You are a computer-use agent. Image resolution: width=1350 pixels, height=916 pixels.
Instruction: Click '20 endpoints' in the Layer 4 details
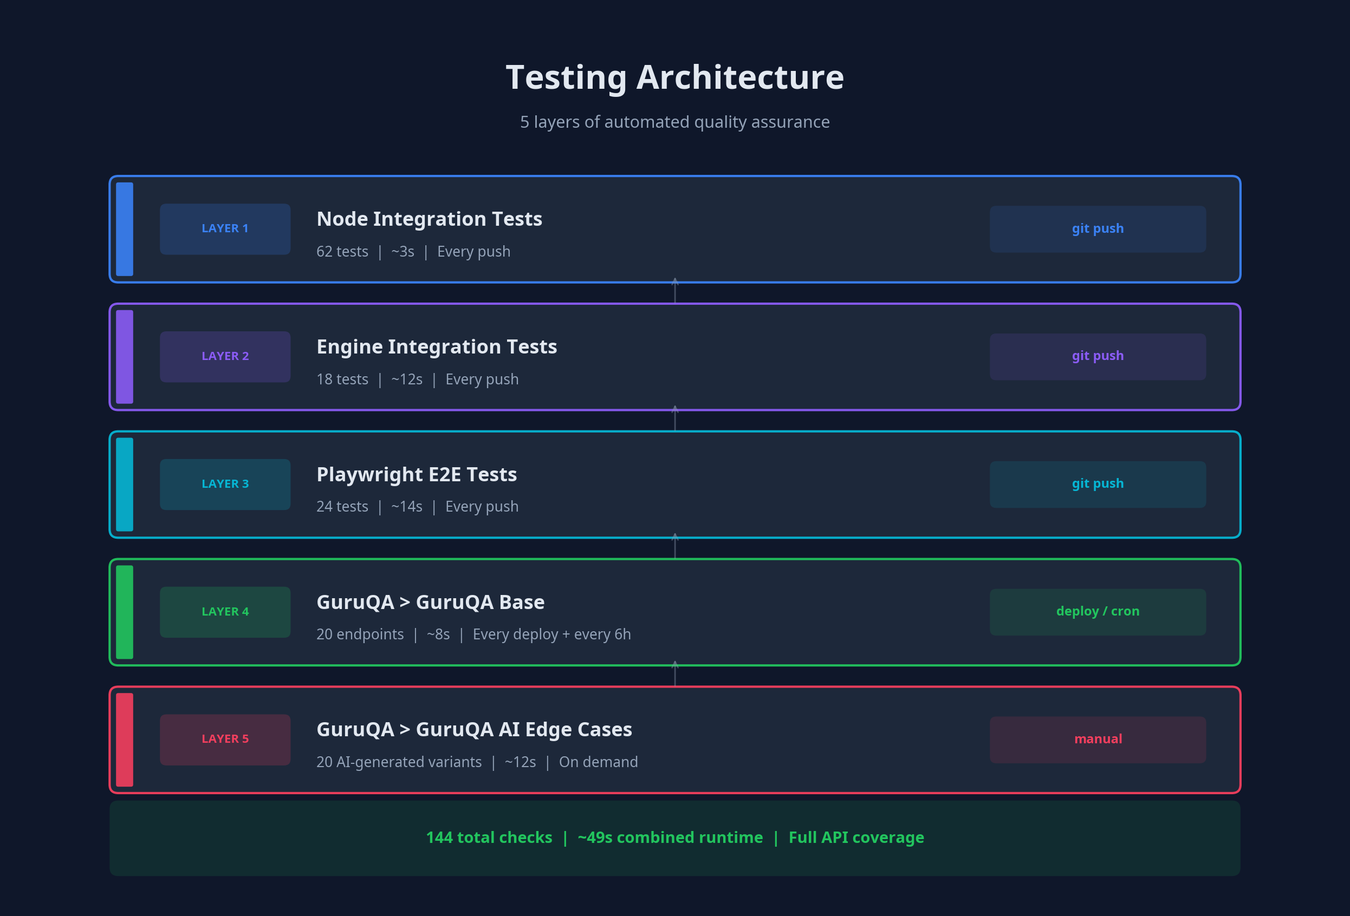tap(360, 634)
